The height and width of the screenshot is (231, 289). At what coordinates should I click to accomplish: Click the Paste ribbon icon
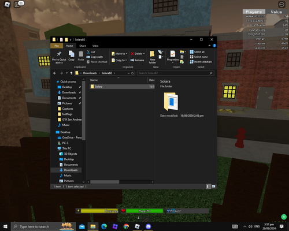tap(81, 56)
